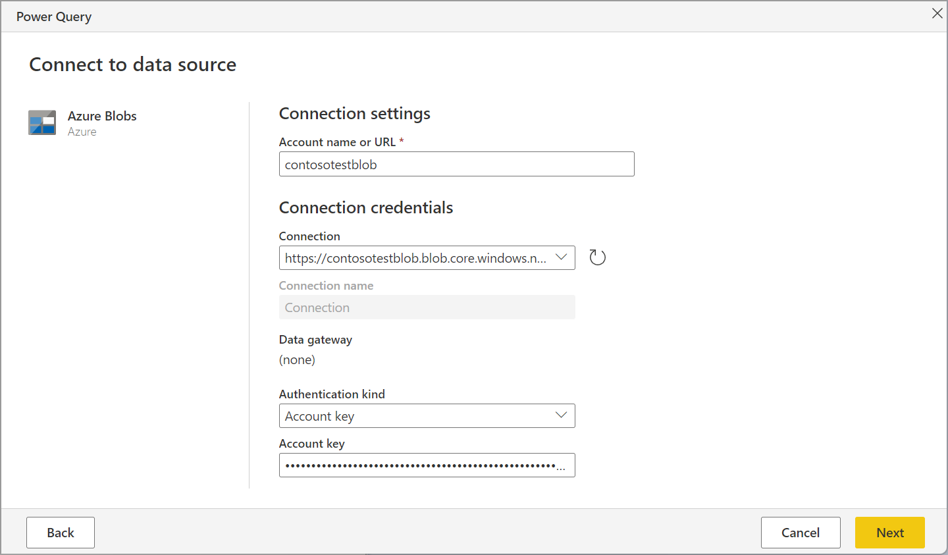The width and height of the screenshot is (948, 555).
Task: Click the Azure Blobs connector icon
Action: point(42,122)
